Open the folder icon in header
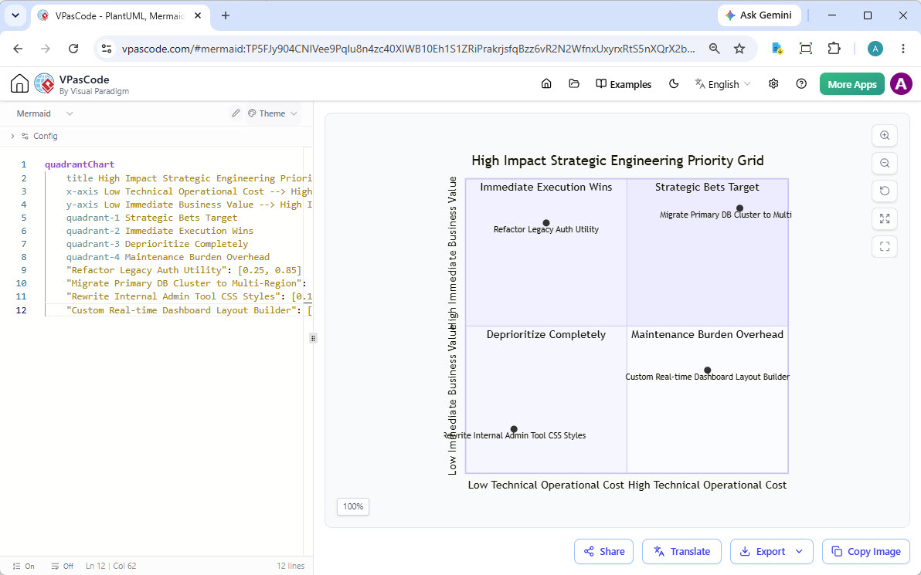 574,84
